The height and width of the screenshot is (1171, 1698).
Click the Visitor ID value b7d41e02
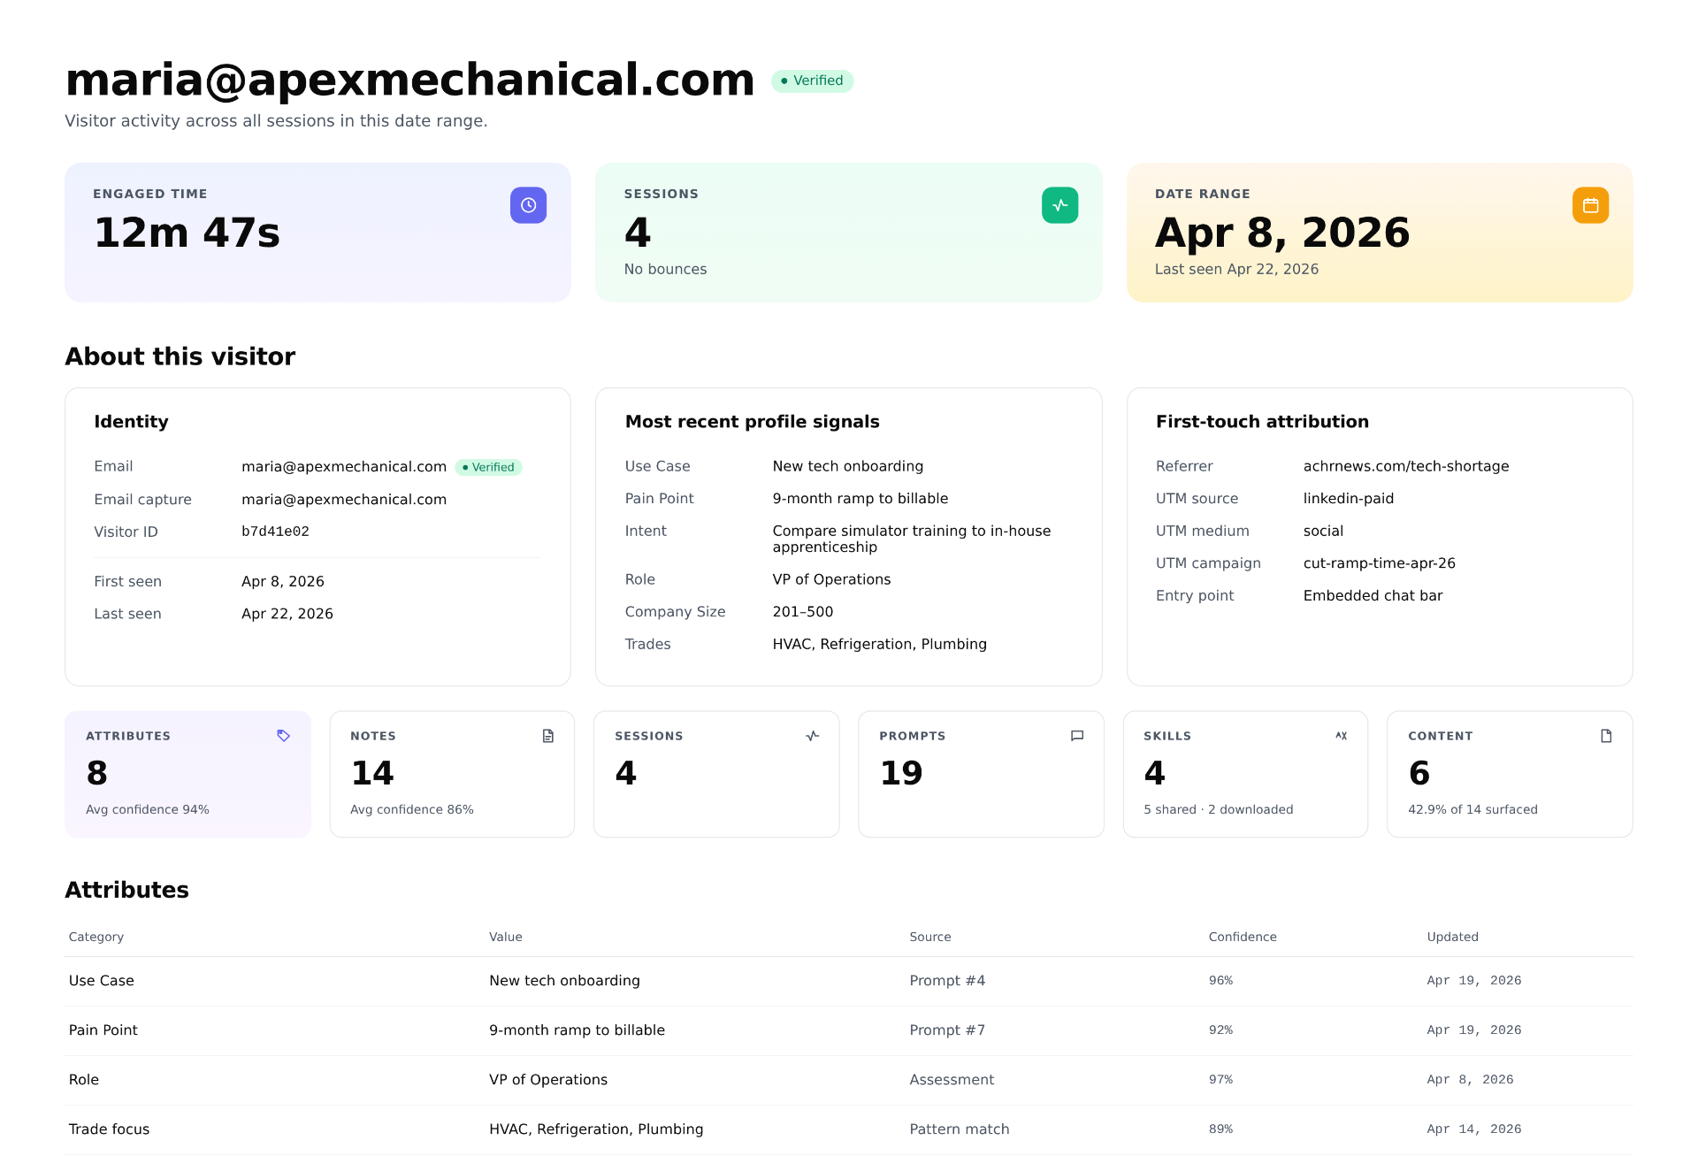tap(275, 532)
